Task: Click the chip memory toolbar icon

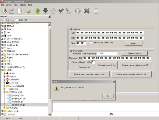Action: [x=28, y=11]
